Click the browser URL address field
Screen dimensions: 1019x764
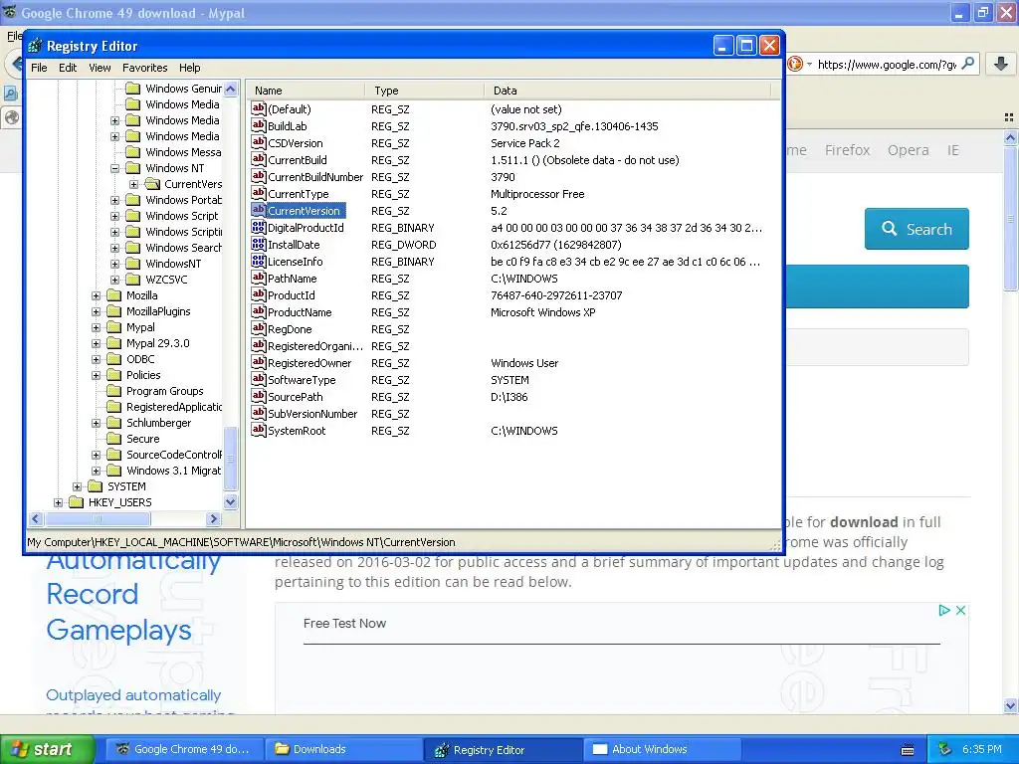click(886, 64)
